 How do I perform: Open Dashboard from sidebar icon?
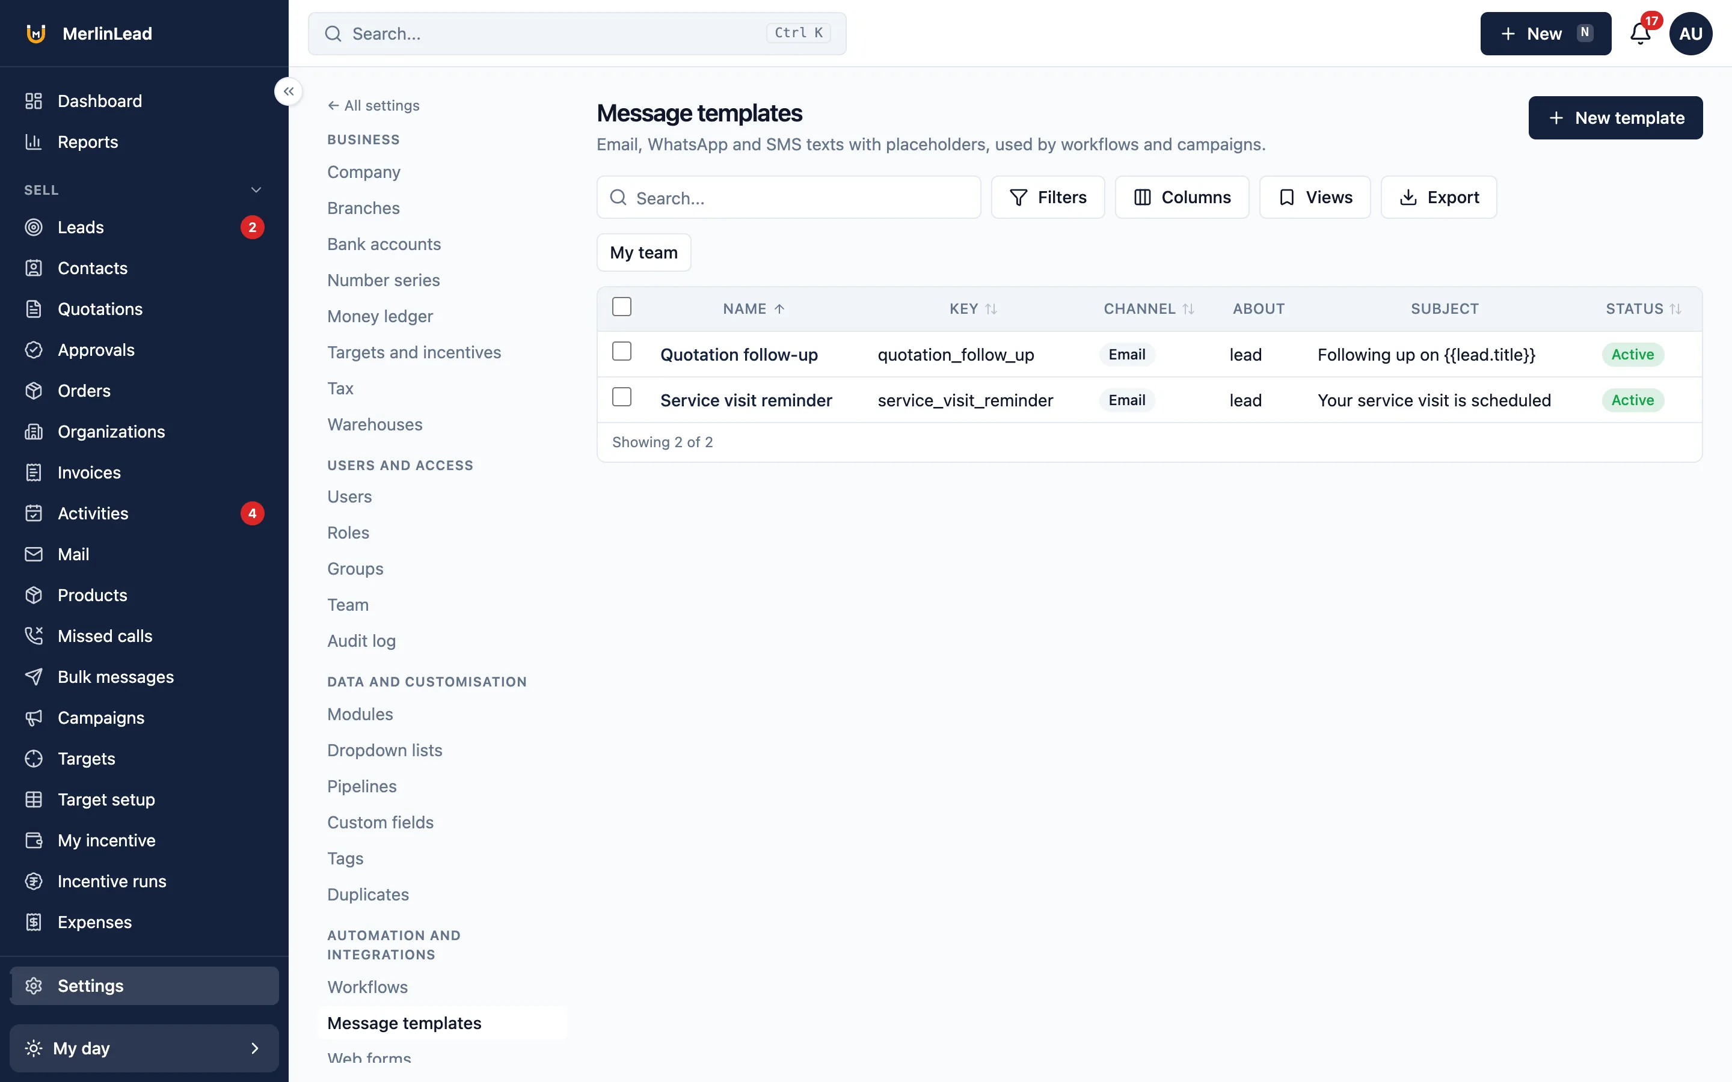pyautogui.click(x=34, y=101)
